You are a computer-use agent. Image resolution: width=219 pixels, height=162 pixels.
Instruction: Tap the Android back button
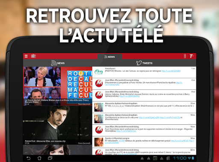pos(29,158)
